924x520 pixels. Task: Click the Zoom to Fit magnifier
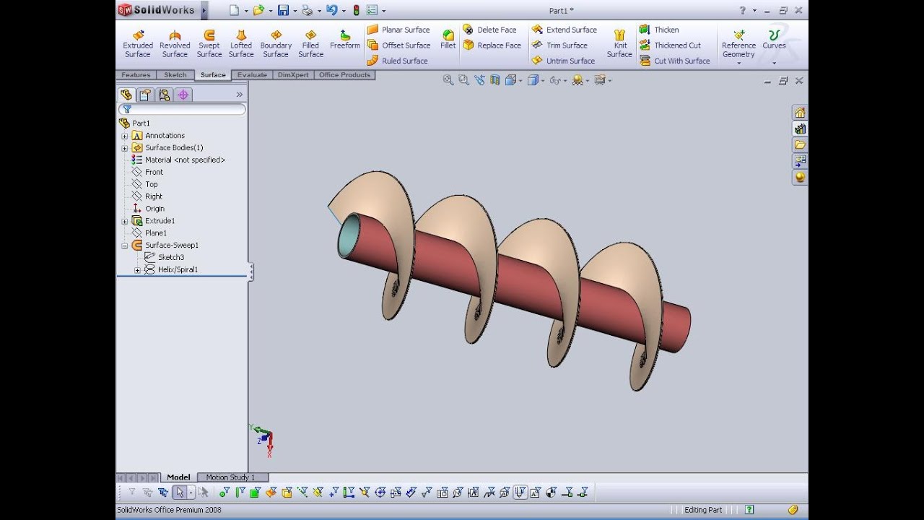coord(448,80)
